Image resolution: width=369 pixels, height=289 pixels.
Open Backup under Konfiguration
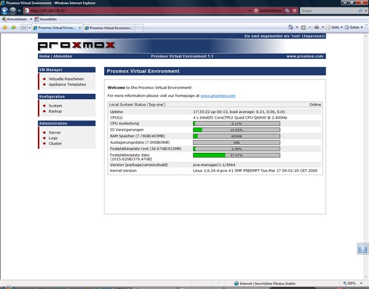[x=55, y=111]
